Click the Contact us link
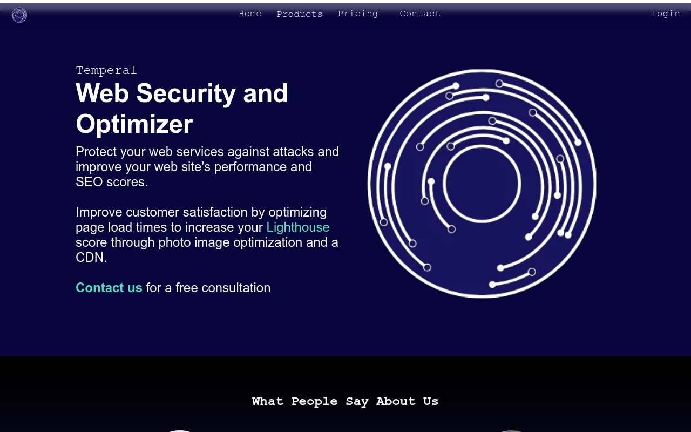The width and height of the screenshot is (691, 432). point(109,288)
